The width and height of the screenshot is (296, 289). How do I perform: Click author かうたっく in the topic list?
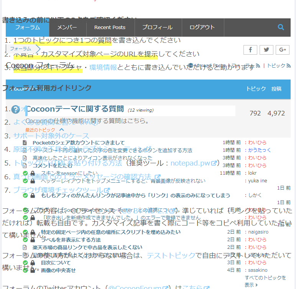[259, 150]
